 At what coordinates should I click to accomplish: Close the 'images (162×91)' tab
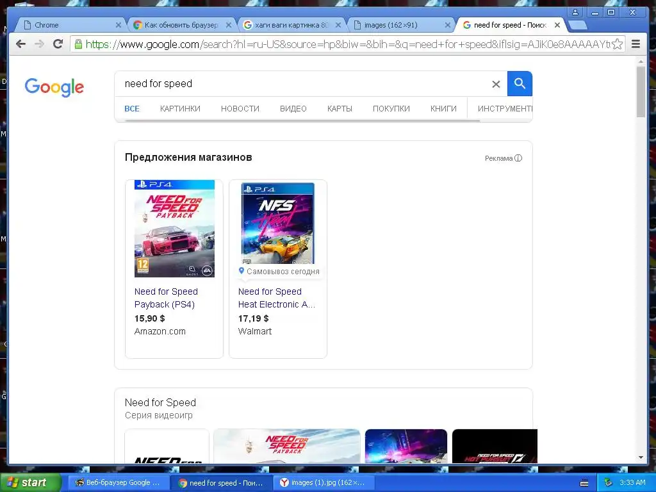coord(447,25)
